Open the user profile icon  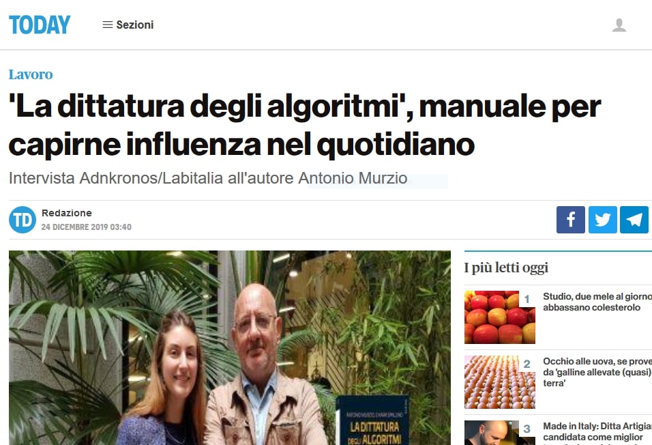(x=619, y=25)
